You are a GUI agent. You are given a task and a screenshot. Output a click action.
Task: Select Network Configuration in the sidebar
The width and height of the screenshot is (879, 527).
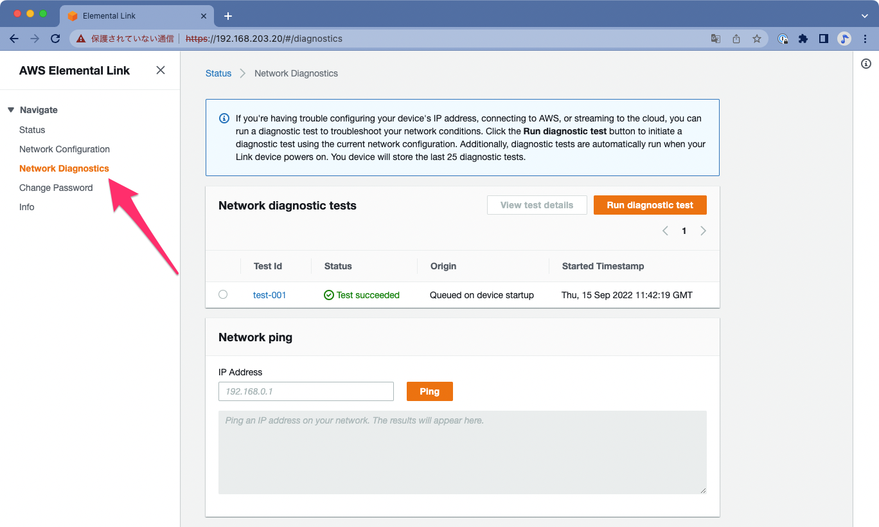[x=64, y=149]
